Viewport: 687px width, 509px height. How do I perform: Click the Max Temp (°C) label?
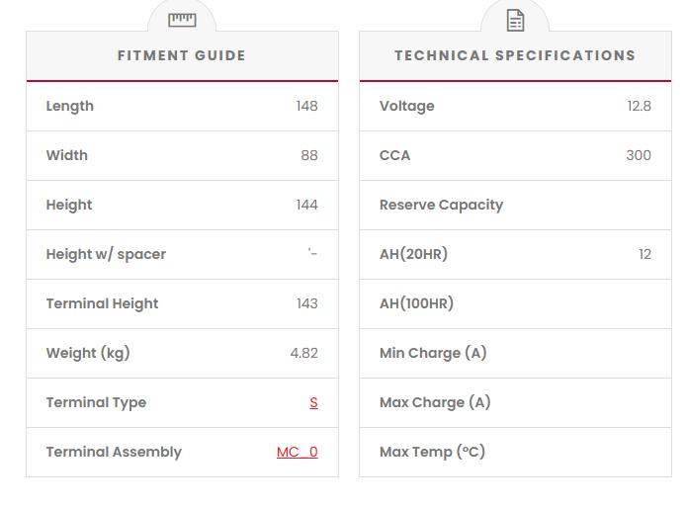(432, 452)
